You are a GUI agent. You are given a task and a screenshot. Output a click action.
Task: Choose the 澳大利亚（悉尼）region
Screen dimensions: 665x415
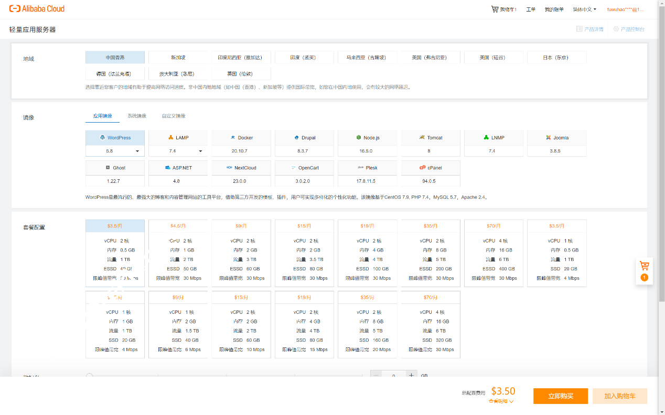(x=178, y=73)
